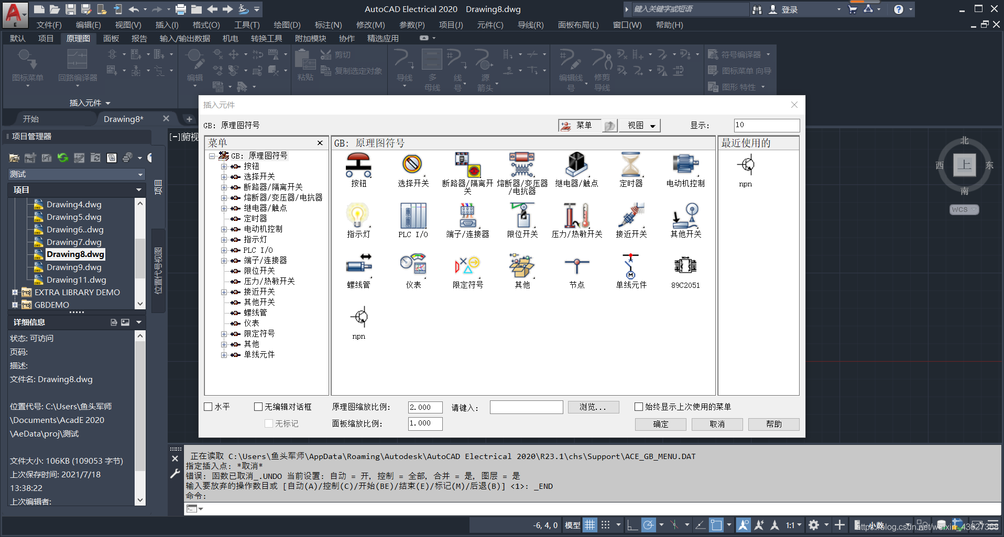Open the 导线(R) menu
This screenshot has width=1004, height=537.
(x=530, y=25)
